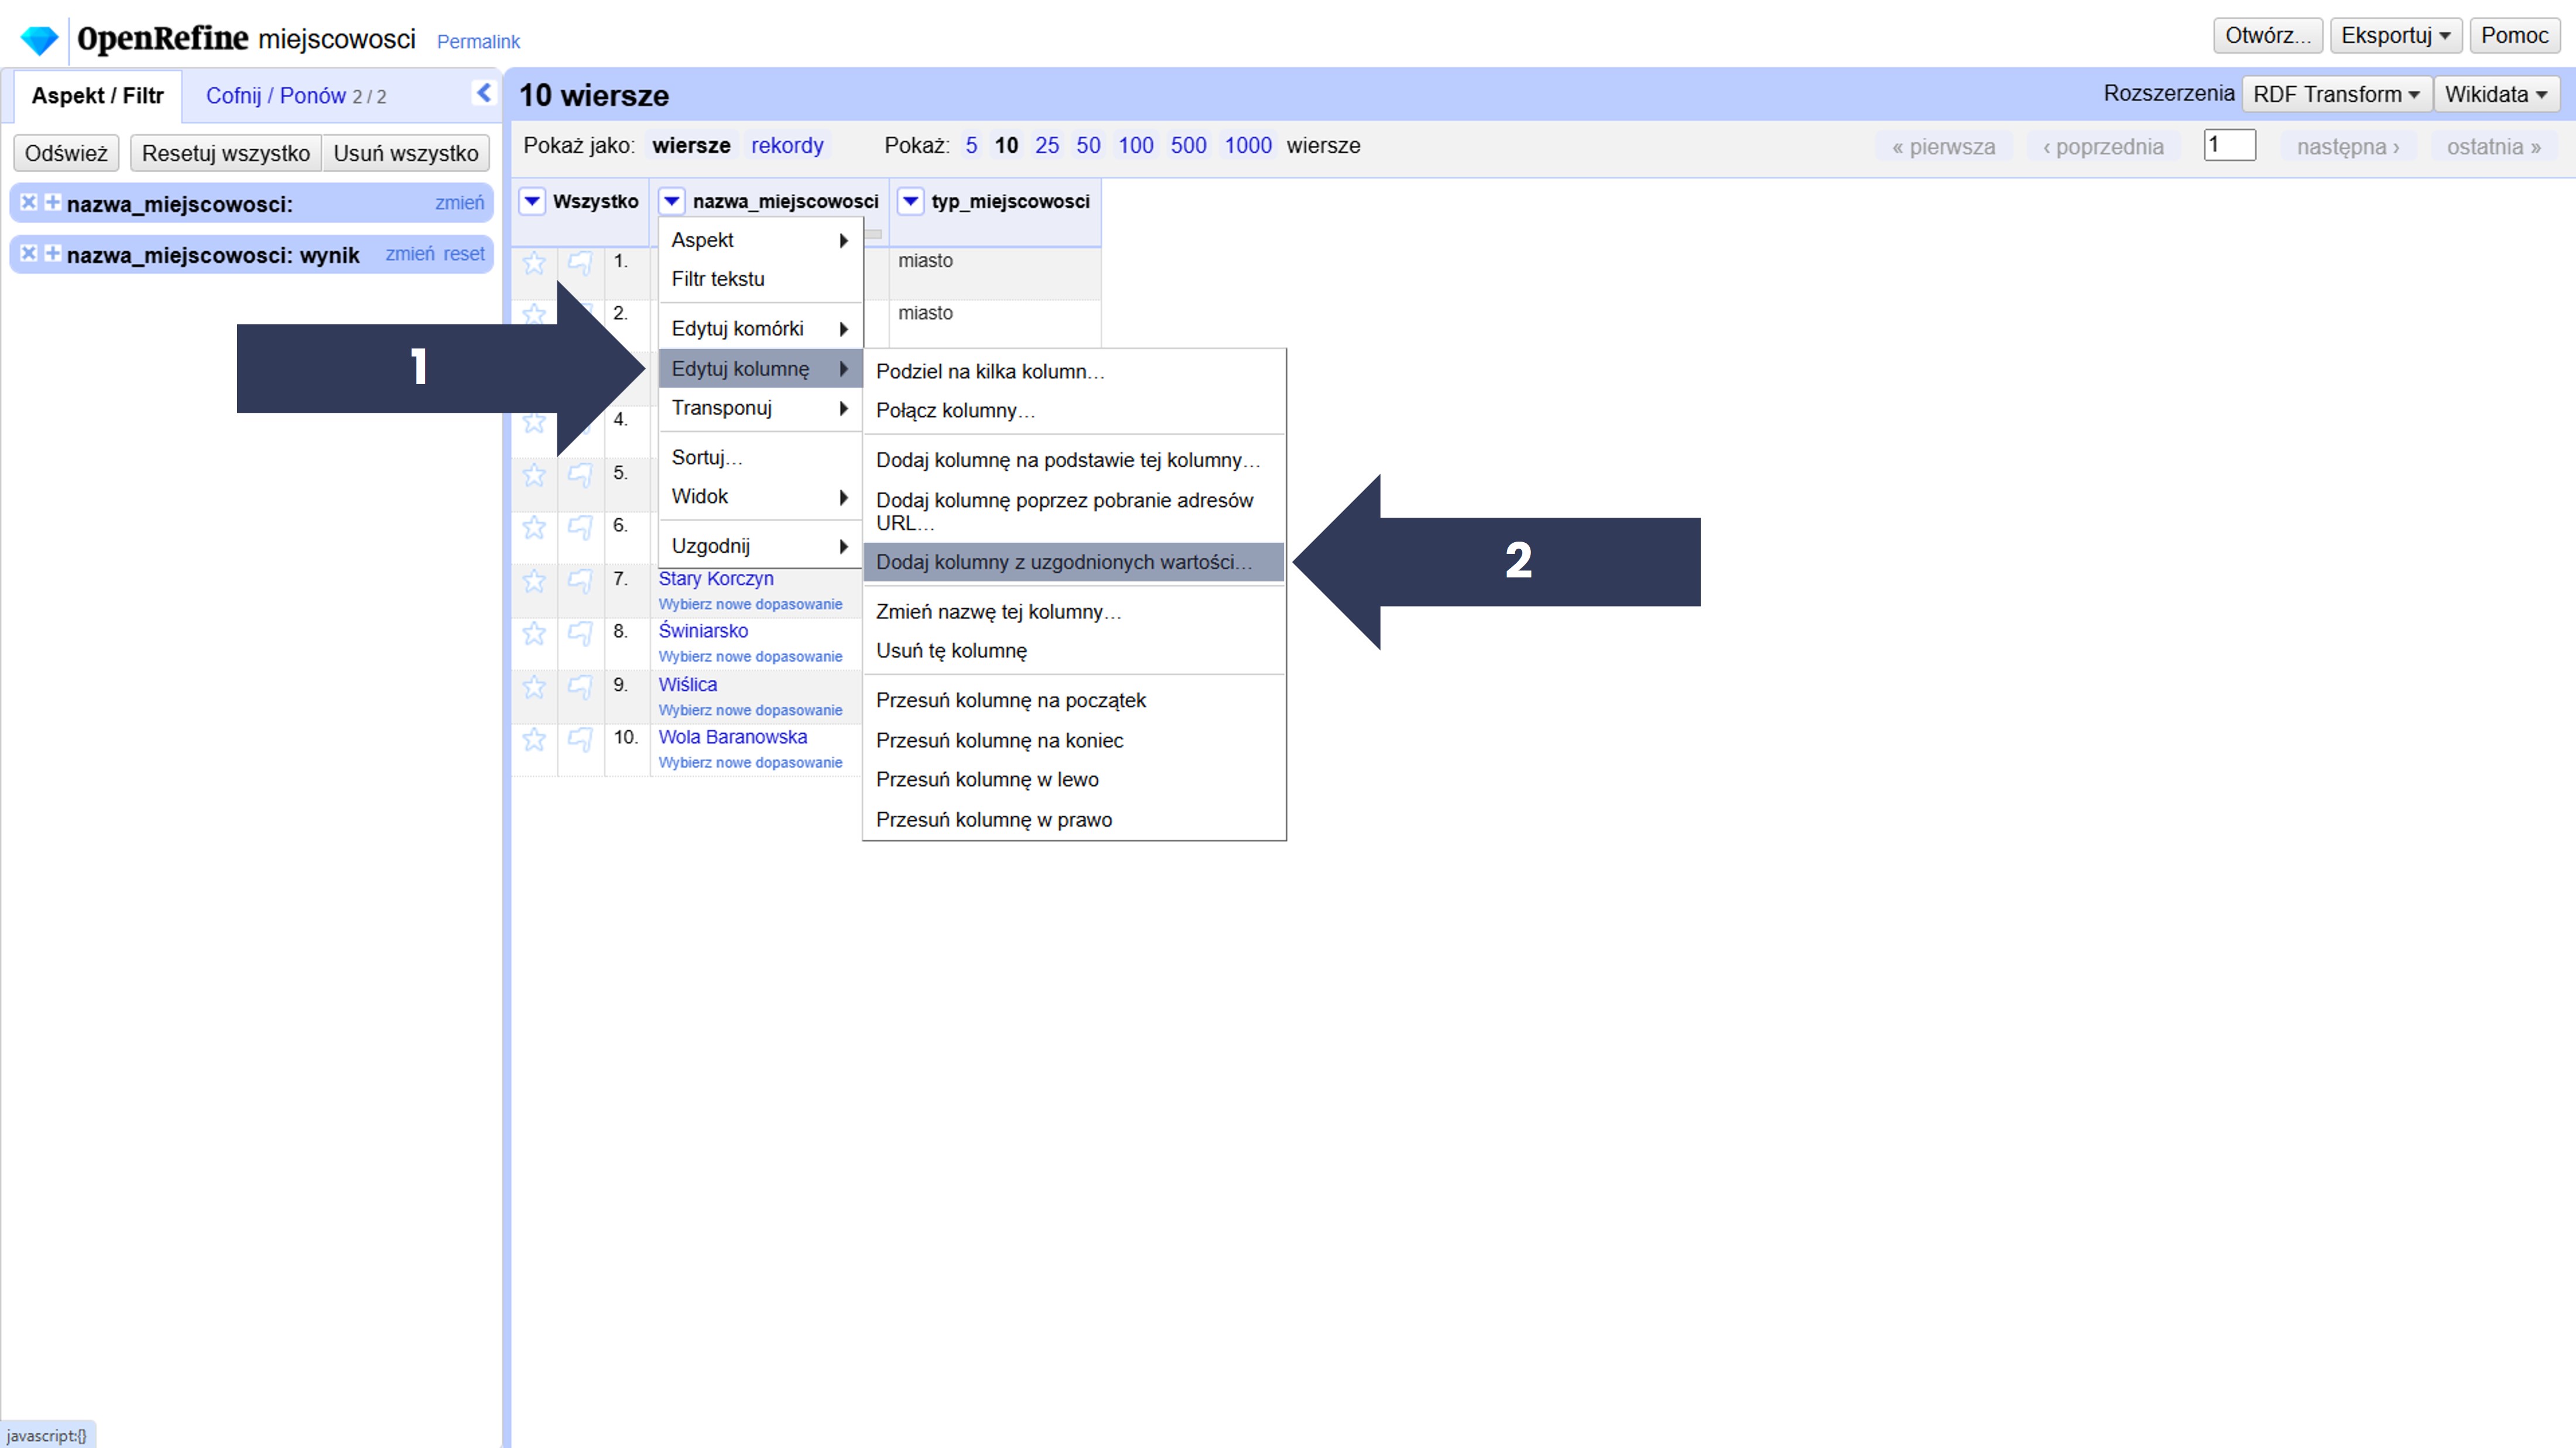Screen dimensions: 2576x1448
Task: Collapse the left facet panel arrow
Action: tap(484, 93)
